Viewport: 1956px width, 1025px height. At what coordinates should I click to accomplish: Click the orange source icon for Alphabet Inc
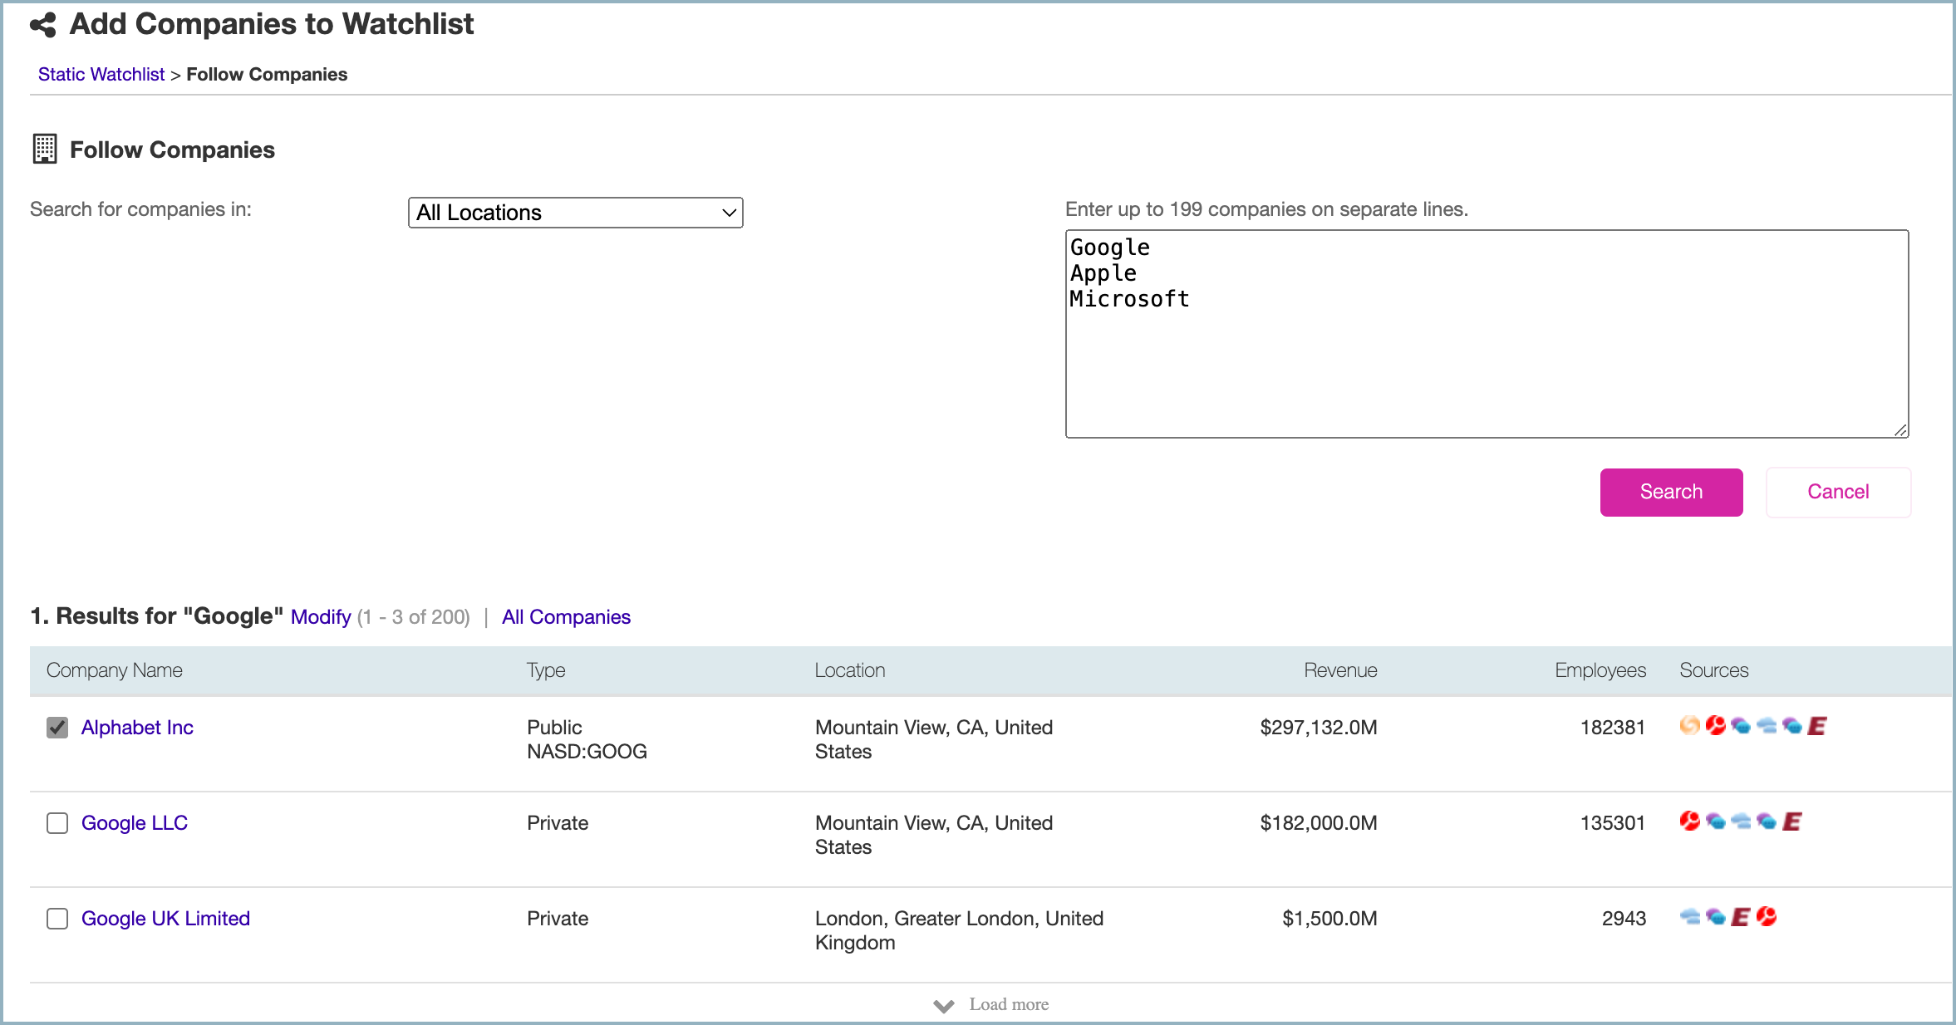pos(1691,725)
